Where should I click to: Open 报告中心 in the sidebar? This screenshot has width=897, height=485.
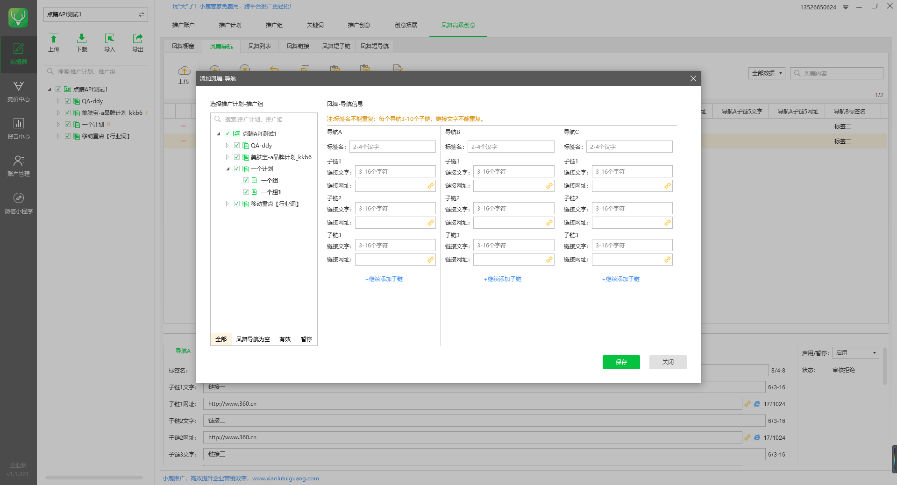pyautogui.click(x=18, y=129)
